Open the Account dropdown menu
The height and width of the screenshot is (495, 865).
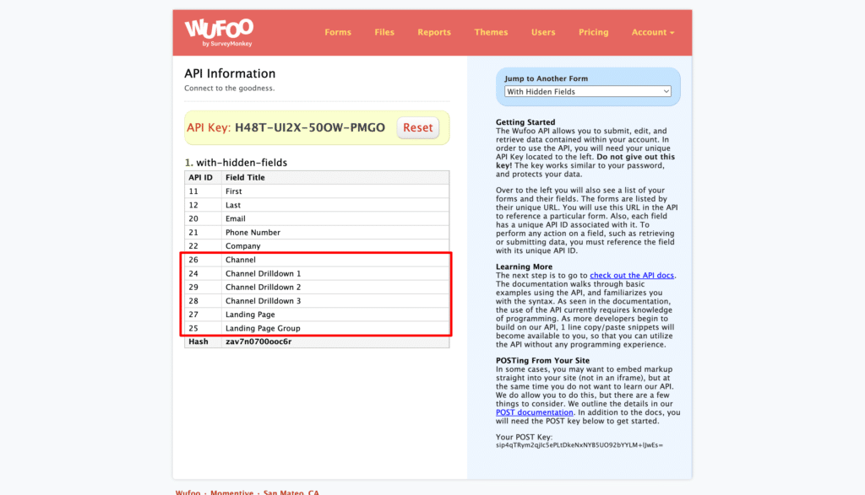tap(652, 32)
